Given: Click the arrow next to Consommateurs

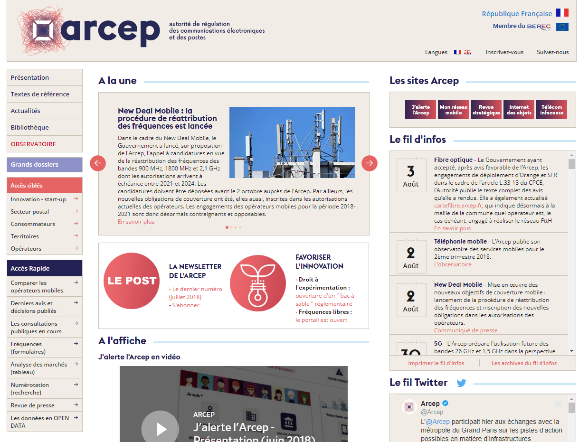Looking at the screenshot, I should [76, 224].
